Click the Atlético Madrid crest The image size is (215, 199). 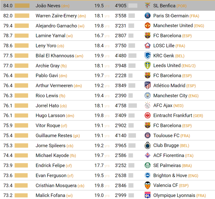[148, 86]
